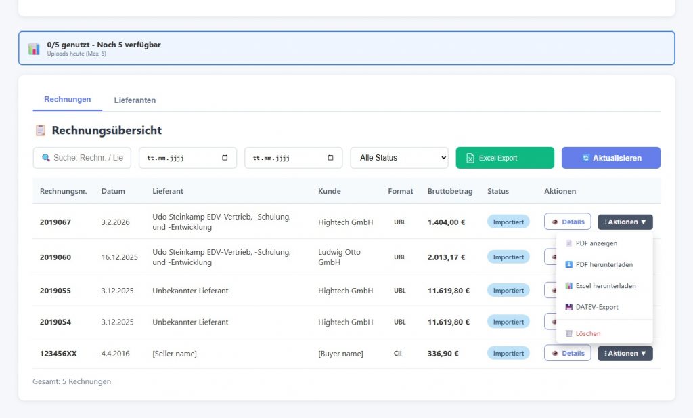The image size is (693, 418).
Task: Click the refresh icon on the Aktualisieren button
Action: pyautogui.click(x=585, y=157)
